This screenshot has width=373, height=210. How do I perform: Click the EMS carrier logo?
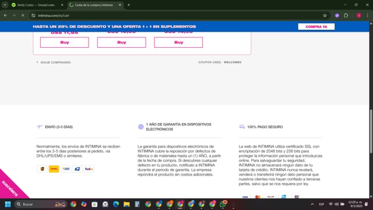(66, 169)
